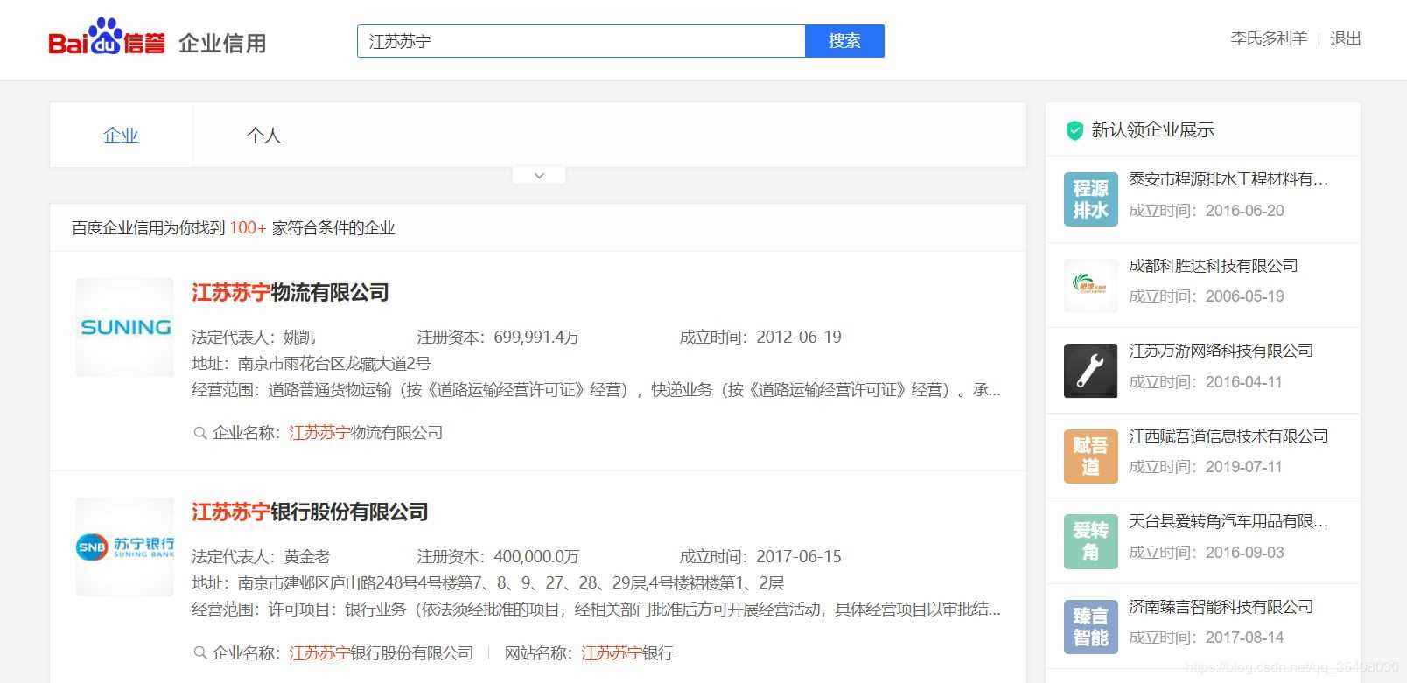The width and height of the screenshot is (1407, 683).
Task: Click the Baidu Xinyu logo
Action: (x=107, y=39)
